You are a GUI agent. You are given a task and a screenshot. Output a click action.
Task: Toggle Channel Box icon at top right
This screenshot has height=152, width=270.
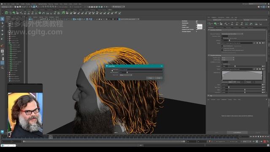click(x=268, y=7)
